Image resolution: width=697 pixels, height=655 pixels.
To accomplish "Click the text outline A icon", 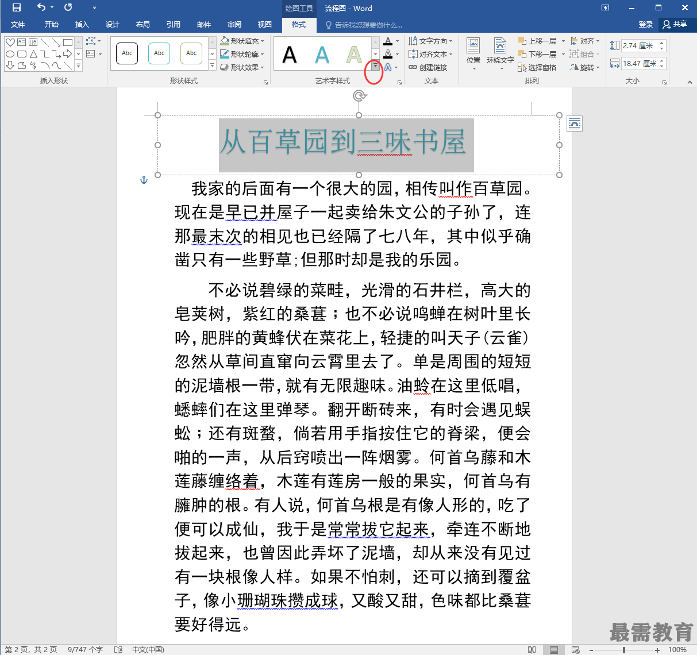I will click(x=388, y=54).
